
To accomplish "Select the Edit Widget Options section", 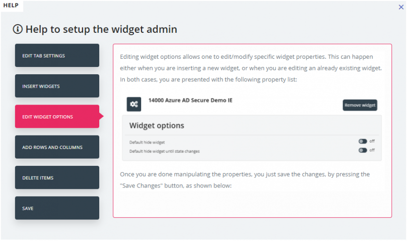I will [57, 116].
